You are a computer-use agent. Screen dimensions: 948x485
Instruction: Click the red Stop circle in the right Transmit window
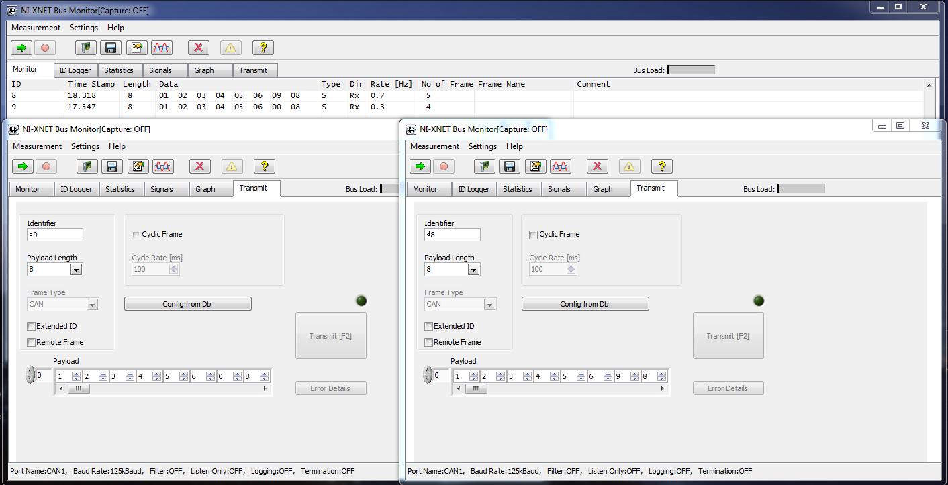coord(444,166)
